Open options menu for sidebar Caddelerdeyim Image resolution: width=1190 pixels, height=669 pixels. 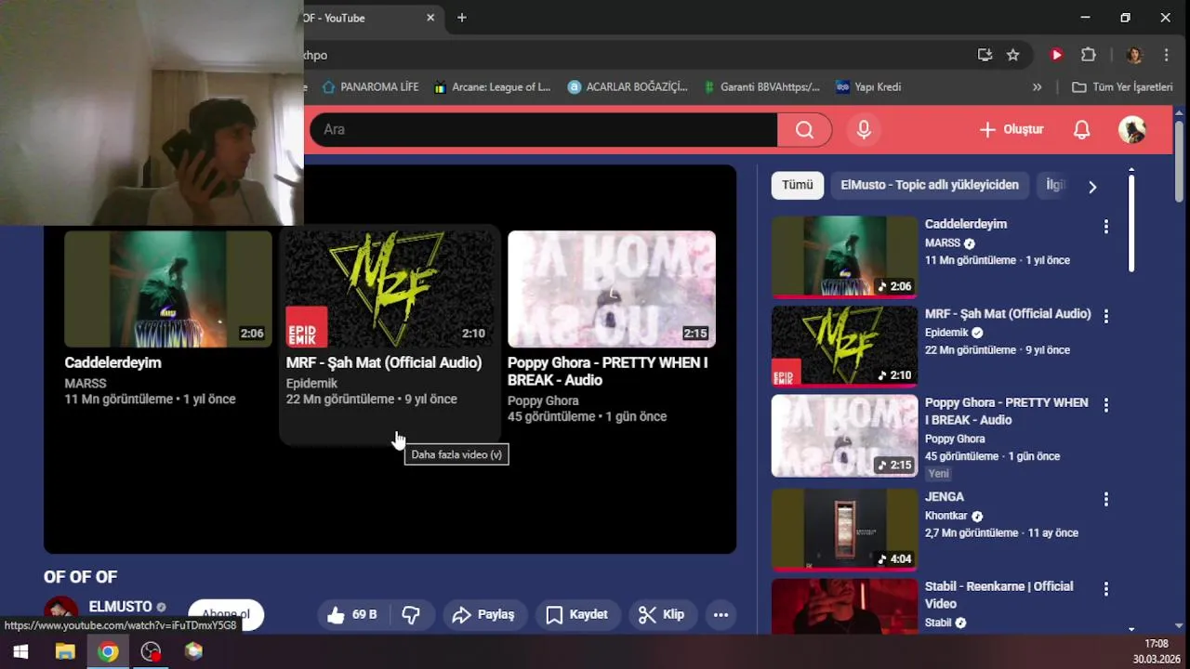click(x=1105, y=226)
